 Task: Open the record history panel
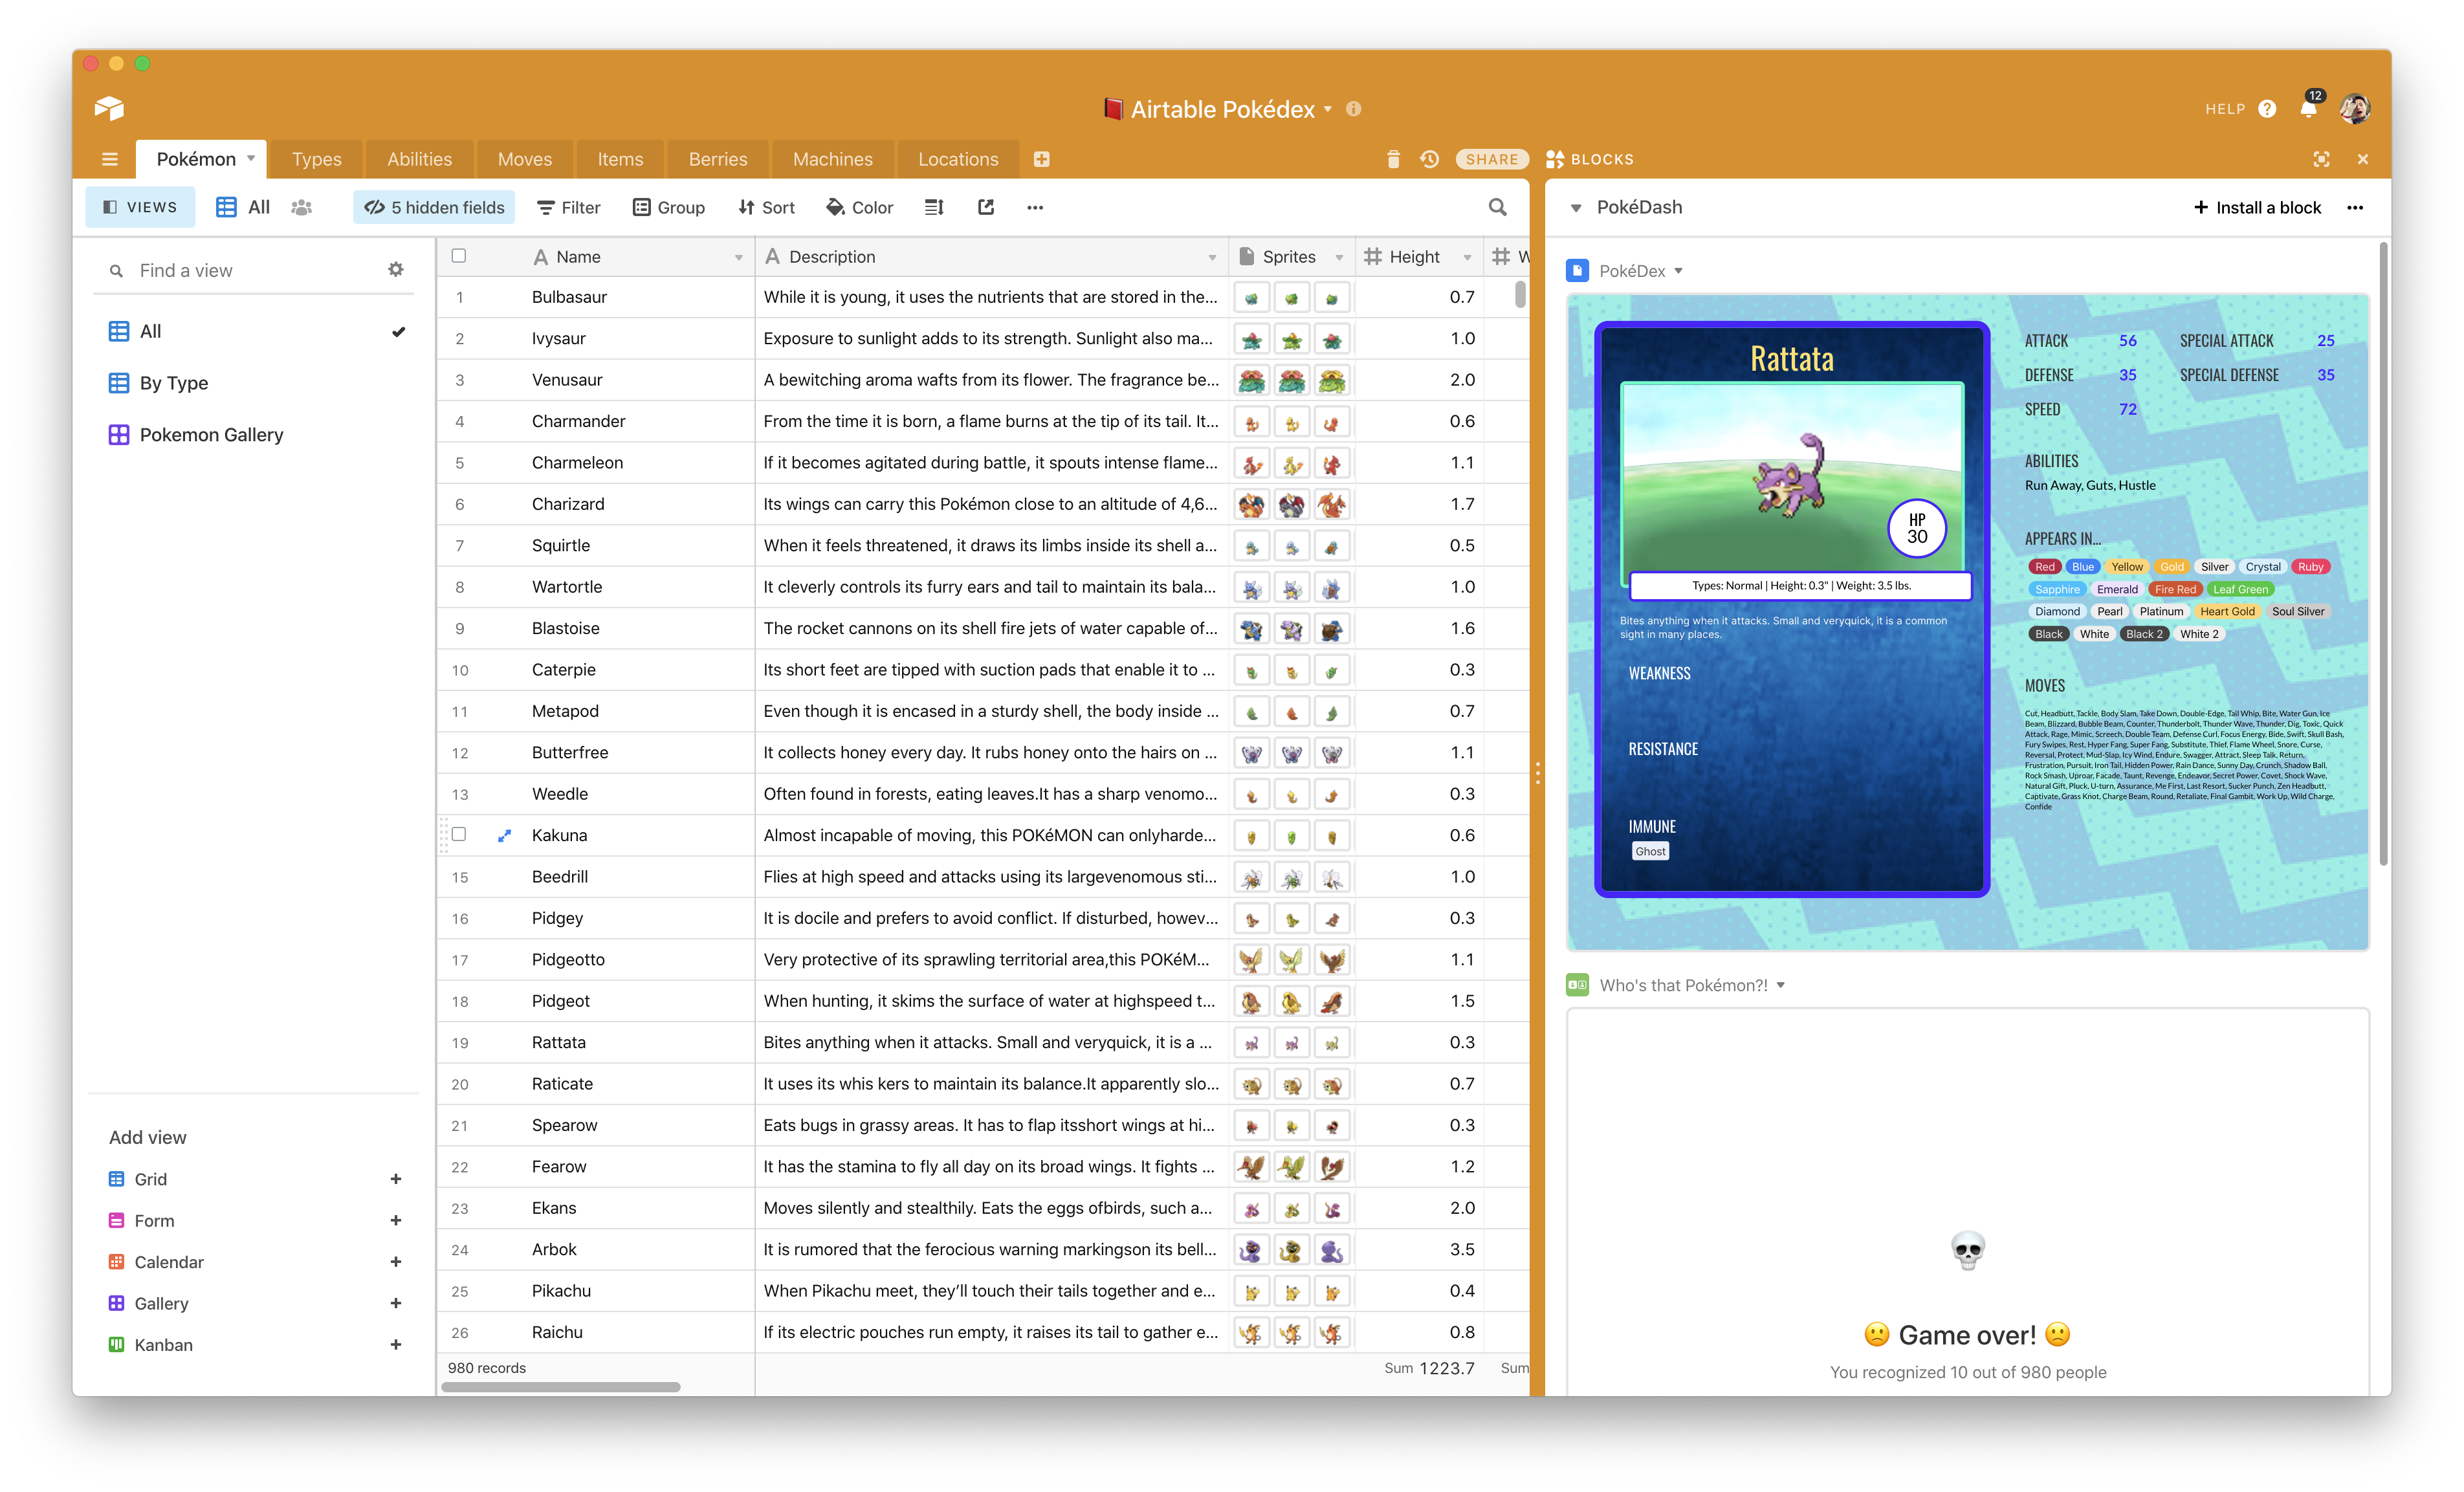1430,159
